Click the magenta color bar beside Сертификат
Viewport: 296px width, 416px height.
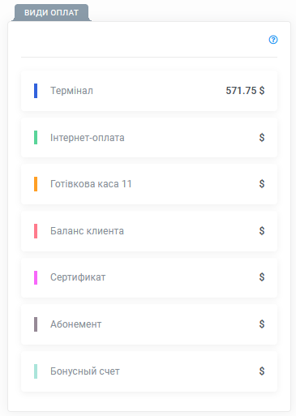pos(36,277)
